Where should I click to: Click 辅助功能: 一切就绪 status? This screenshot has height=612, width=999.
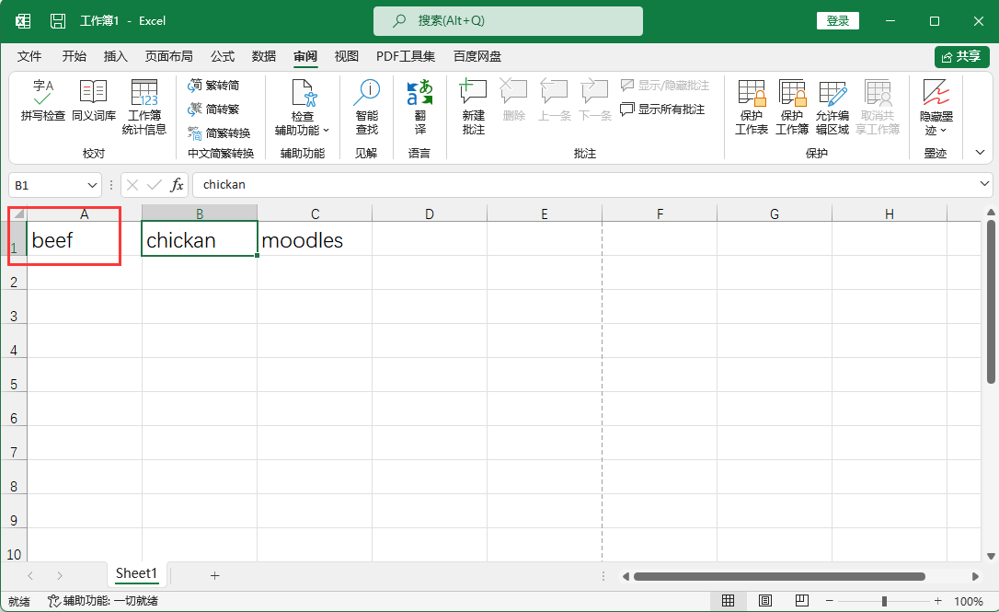[x=103, y=601]
